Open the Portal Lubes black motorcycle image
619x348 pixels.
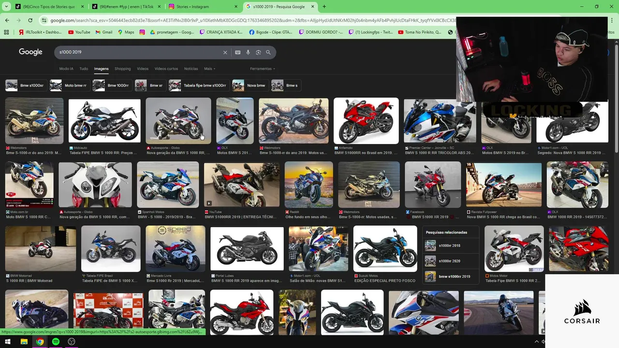pyautogui.click(x=247, y=249)
